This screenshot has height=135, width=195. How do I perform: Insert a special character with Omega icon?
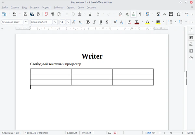coord(179,14)
